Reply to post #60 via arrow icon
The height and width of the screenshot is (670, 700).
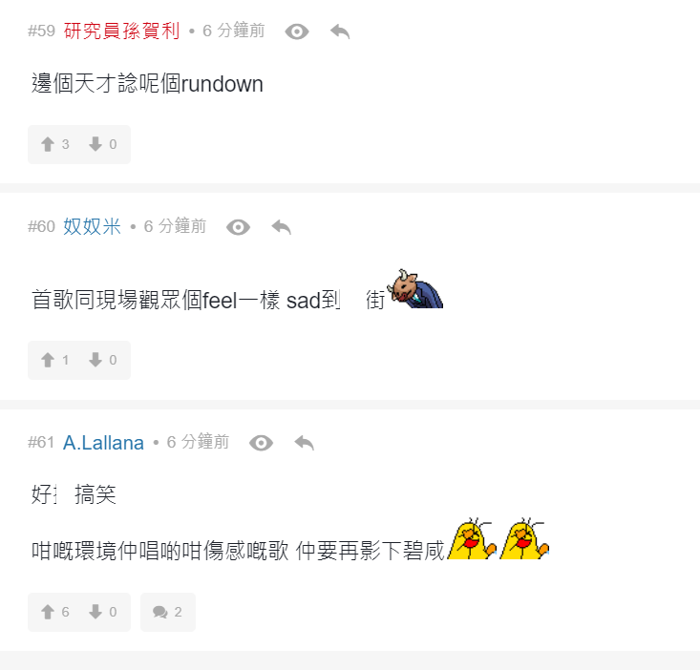coord(282,227)
